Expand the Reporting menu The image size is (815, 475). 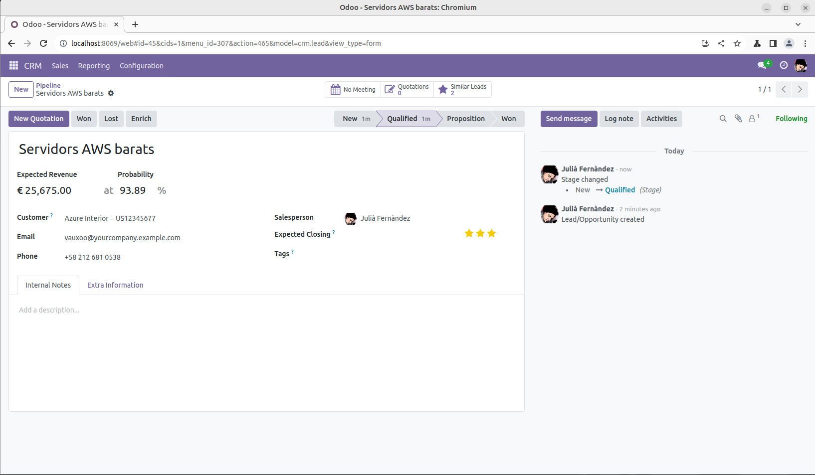pos(94,66)
